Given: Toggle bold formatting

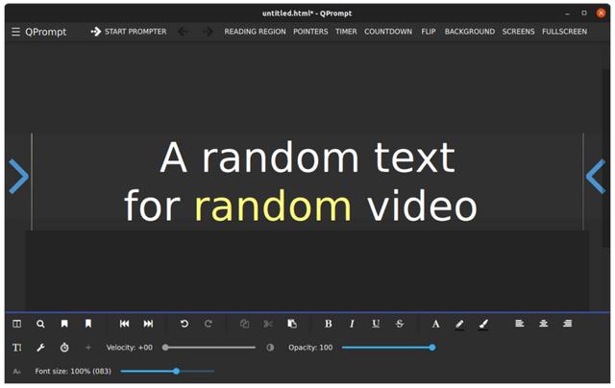Looking at the screenshot, I should [x=329, y=324].
